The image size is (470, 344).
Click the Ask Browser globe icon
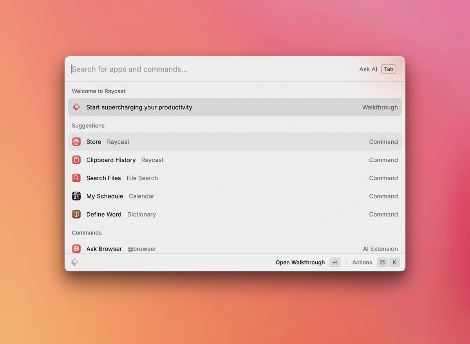76,249
